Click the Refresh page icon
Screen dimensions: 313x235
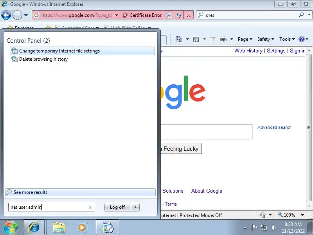tap(179, 15)
